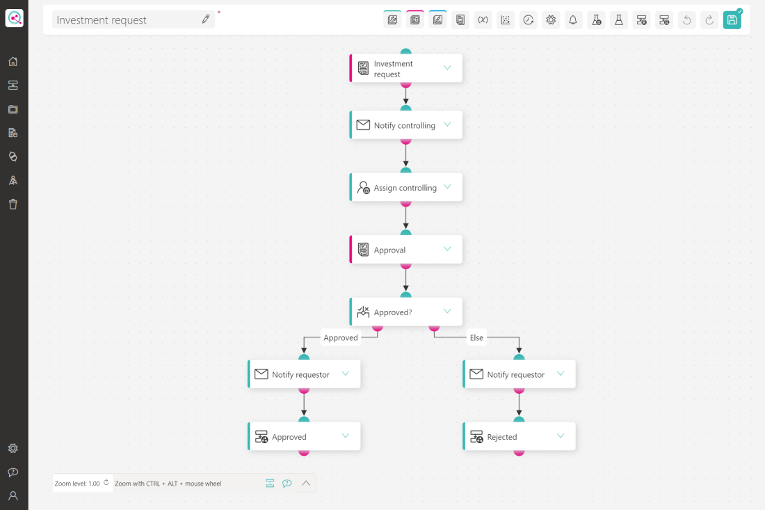Open the Rejected node's dropdown chevron
Screen dimensions: 765x510
tap(561, 436)
